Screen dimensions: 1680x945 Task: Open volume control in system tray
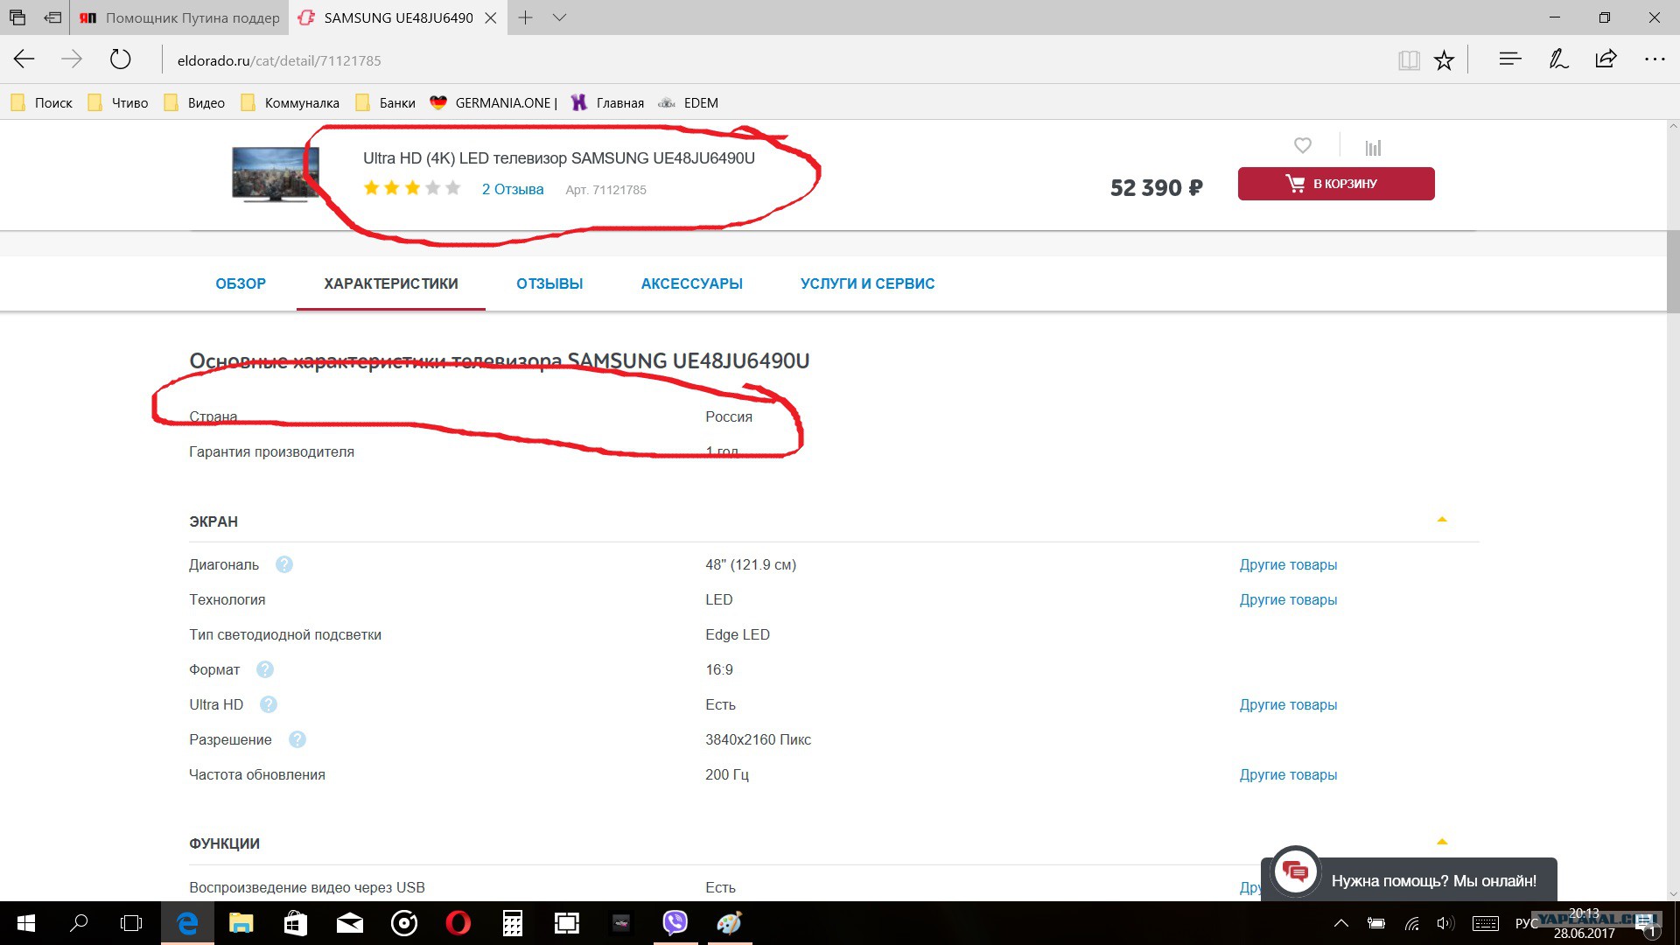click(1445, 923)
